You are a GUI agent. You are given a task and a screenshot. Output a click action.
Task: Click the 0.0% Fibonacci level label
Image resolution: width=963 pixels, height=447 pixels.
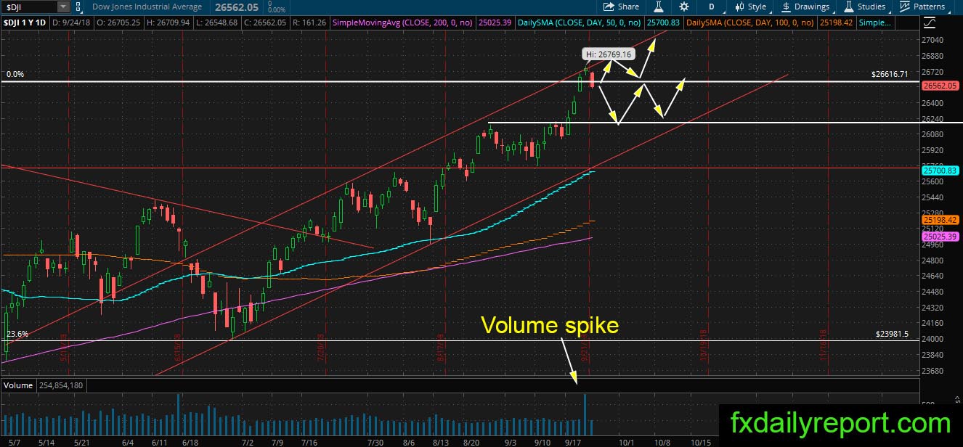pyautogui.click(x=15, y=74)
